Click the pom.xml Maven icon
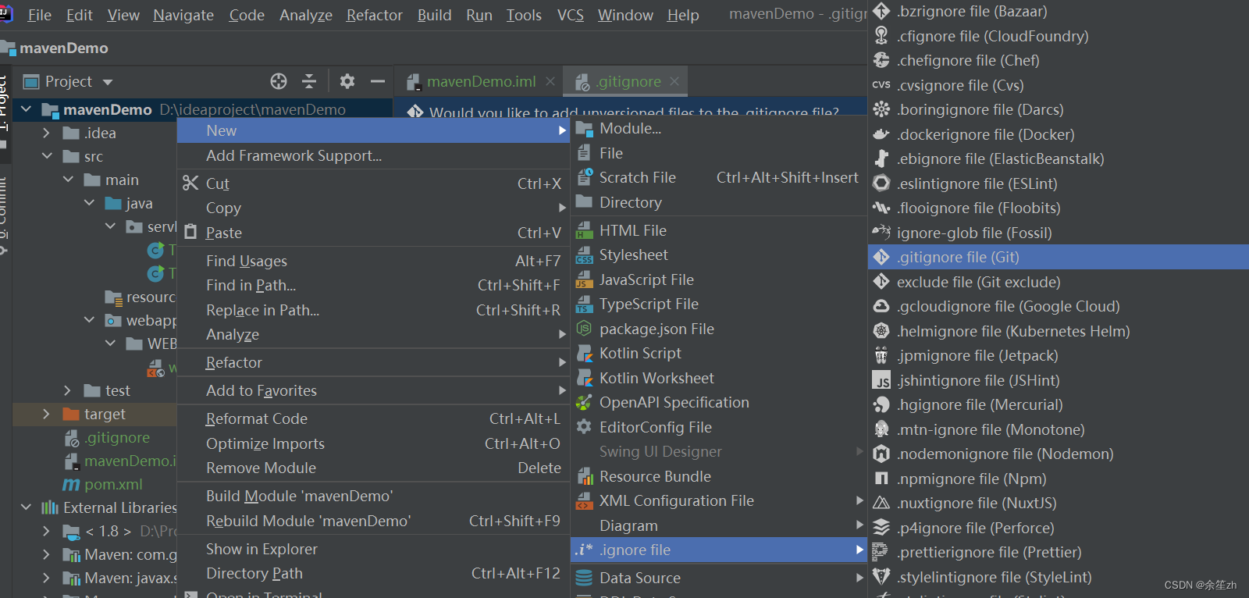The image size is (1249, 598). 71,484
